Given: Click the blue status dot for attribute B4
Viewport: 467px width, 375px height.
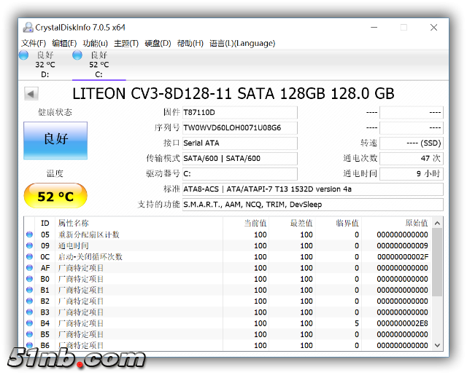Looking at the screenshot, I should (x=30, y=323).
